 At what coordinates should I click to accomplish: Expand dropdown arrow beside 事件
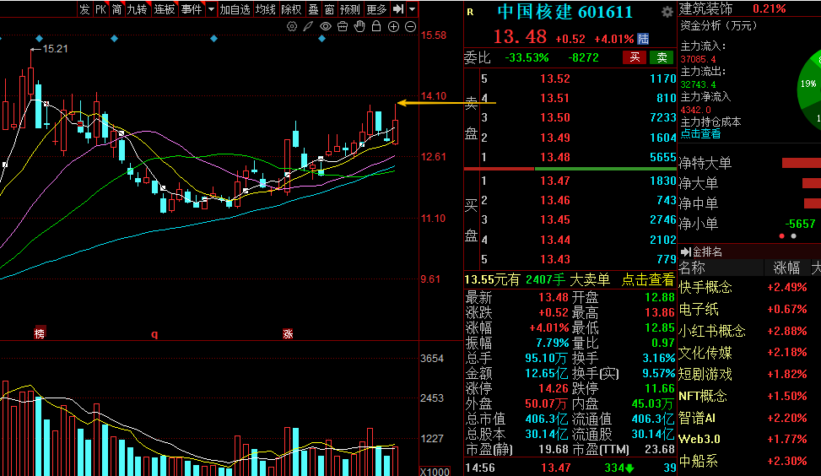[211, 9]
